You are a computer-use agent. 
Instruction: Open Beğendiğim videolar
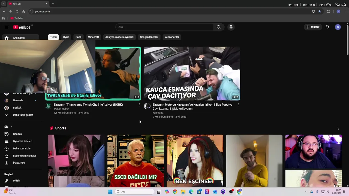pos(21,156)
